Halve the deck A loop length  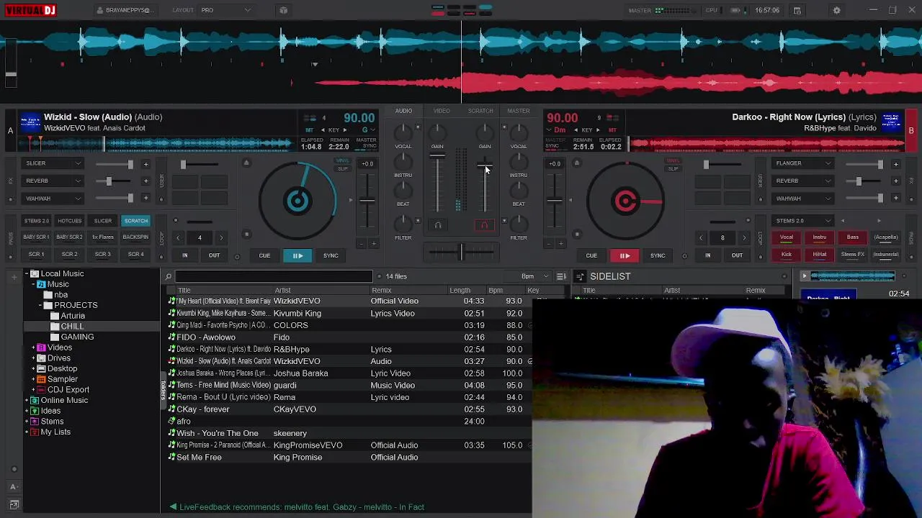178,237
